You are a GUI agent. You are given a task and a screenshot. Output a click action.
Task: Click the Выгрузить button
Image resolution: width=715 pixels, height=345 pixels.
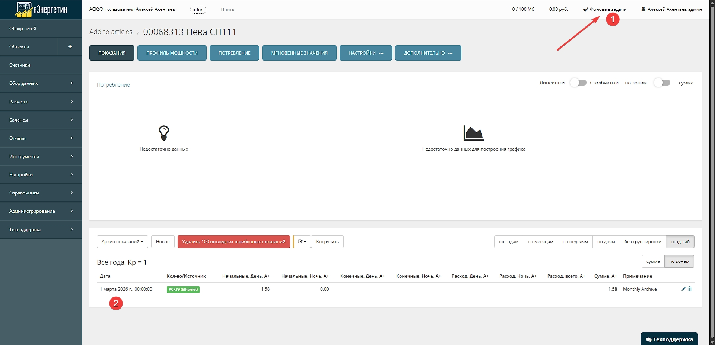[327, 242]
